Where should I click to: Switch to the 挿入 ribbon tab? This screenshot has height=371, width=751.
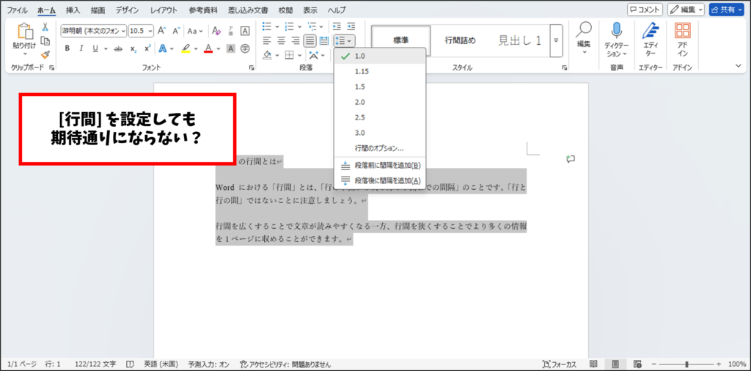pos(73,10)
